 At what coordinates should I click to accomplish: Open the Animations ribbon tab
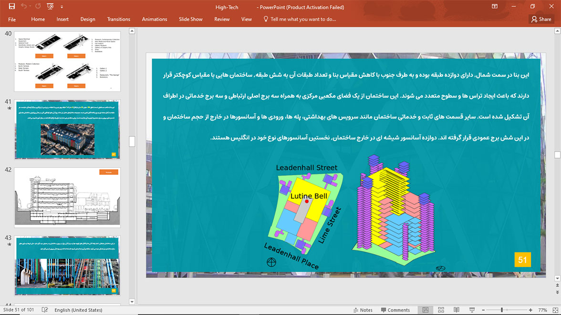pyautogui.click(x=154, y=20)
